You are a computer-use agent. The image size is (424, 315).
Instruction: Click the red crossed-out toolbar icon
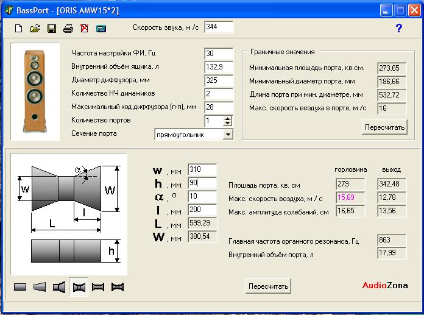pyautogui.click(x=84, y=29)
